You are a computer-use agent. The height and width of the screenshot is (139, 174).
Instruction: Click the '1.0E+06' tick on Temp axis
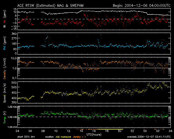pos(12,107)
